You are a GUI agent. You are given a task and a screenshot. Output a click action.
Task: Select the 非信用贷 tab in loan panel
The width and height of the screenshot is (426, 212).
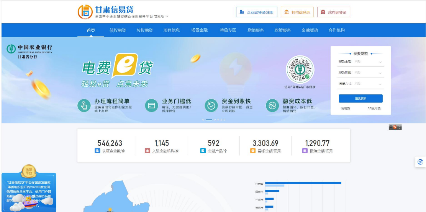tap(374, 108)
